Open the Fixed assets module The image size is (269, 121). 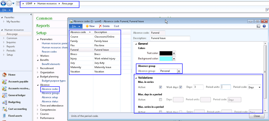point(15,116)
